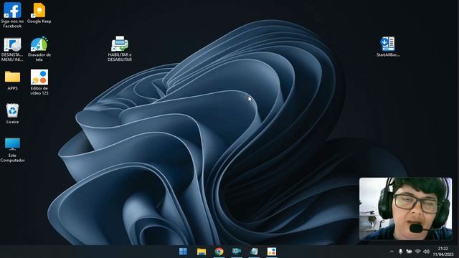Select the Gravador de tela icon
Screen dimensions: 459x258
[39, 49]
